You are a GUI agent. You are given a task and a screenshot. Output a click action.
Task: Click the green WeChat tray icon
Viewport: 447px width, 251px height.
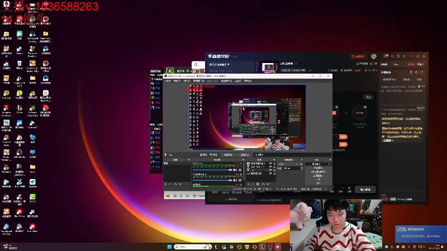pyautogui.click(x=387, y=247)
